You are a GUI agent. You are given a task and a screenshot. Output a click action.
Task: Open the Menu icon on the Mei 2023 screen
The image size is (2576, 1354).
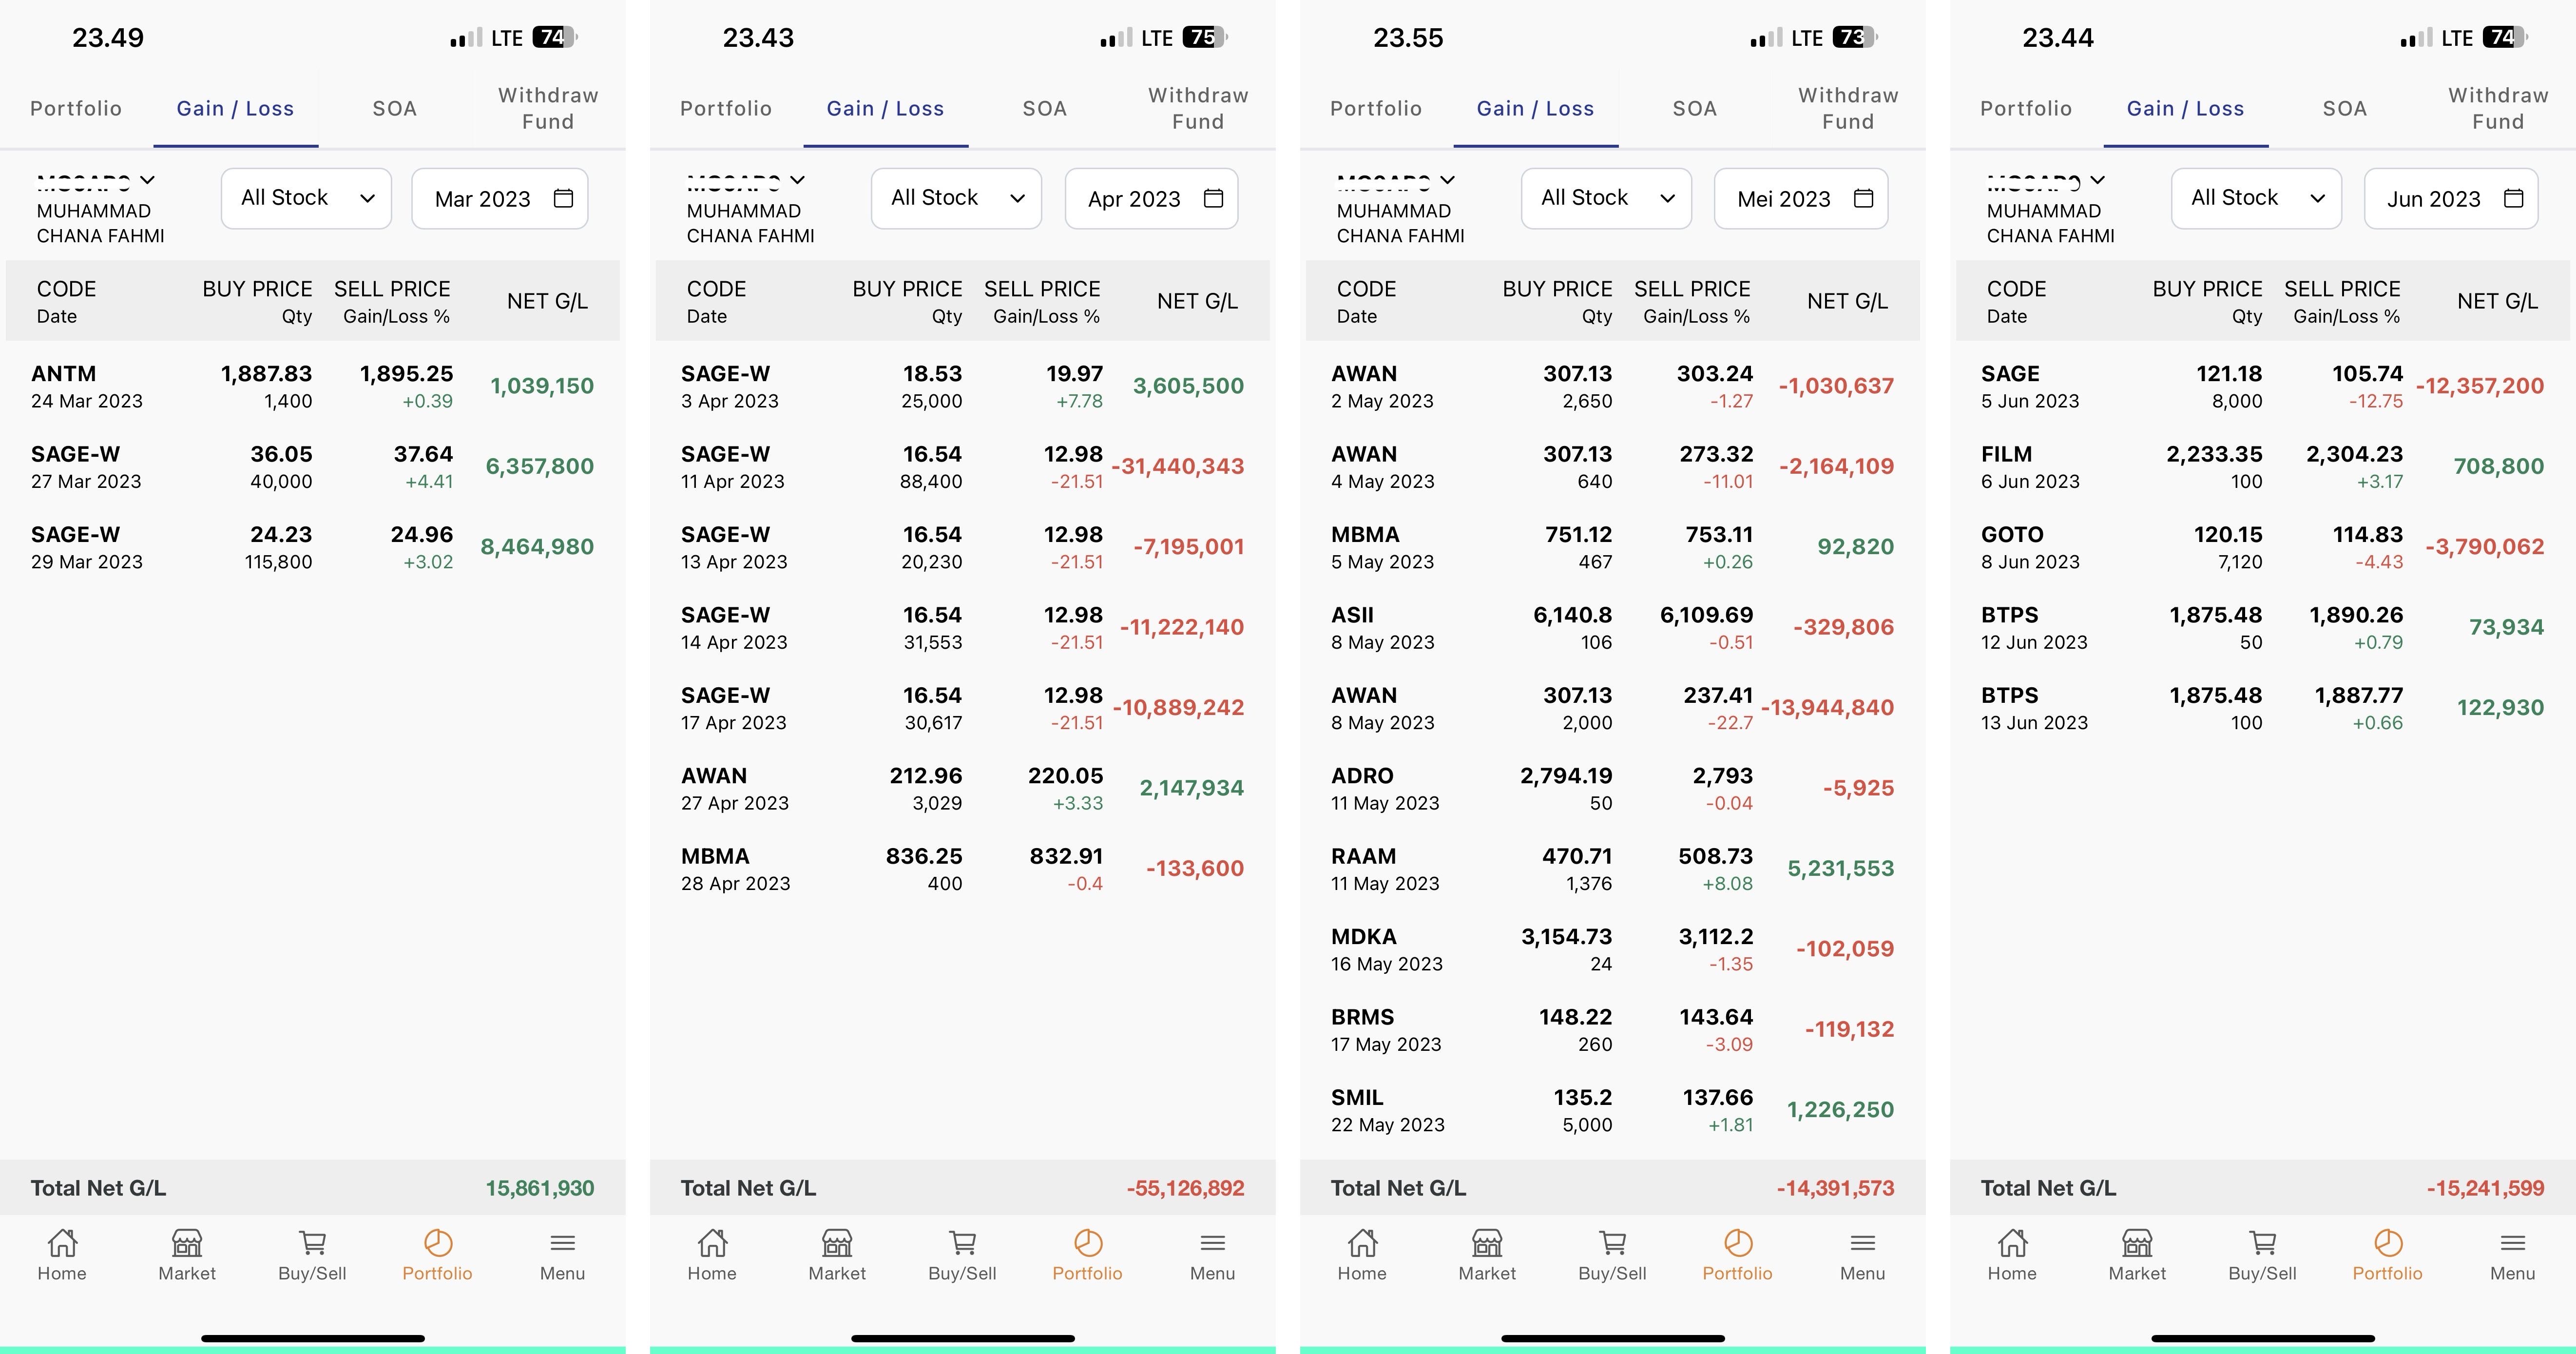(x=1862, y=1243)
